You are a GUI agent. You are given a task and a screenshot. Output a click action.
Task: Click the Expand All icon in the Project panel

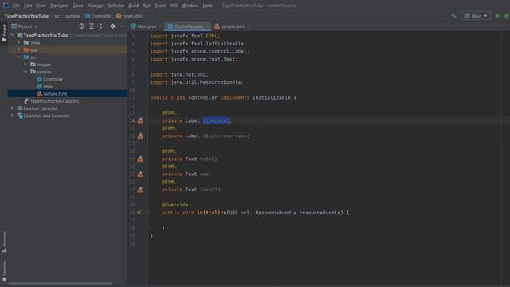pyautogui.click(x=92, y=26)
